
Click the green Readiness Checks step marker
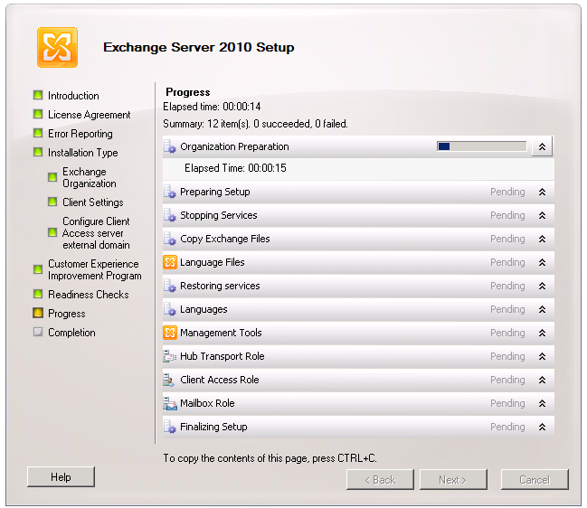[x=38, y=294]
